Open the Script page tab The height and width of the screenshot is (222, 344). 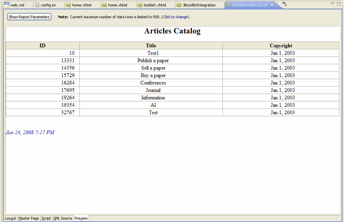click(46, 218)
